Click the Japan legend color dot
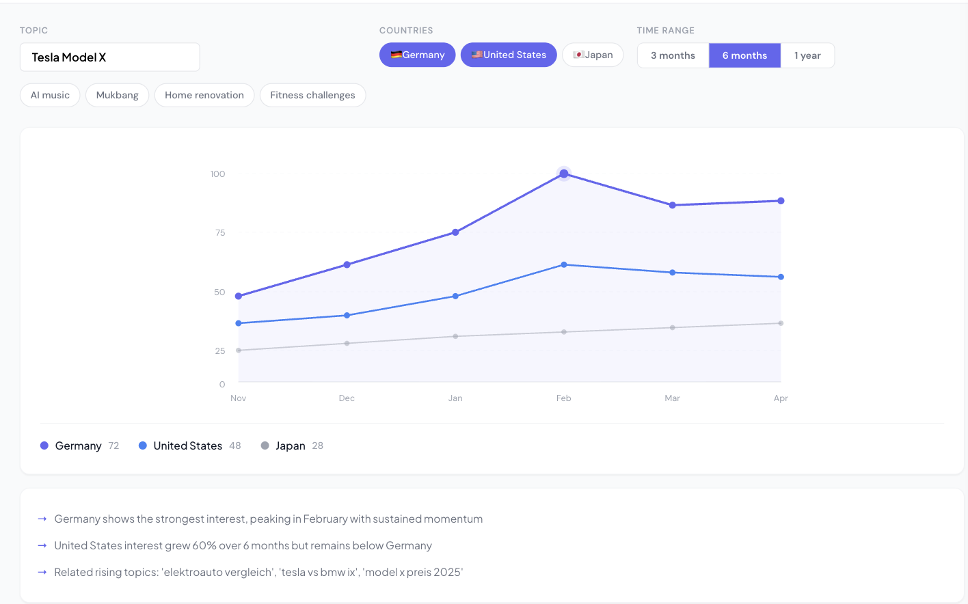 point(265,445)
